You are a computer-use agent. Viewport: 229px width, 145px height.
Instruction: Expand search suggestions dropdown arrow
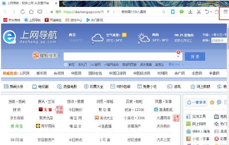coord(178,57)
